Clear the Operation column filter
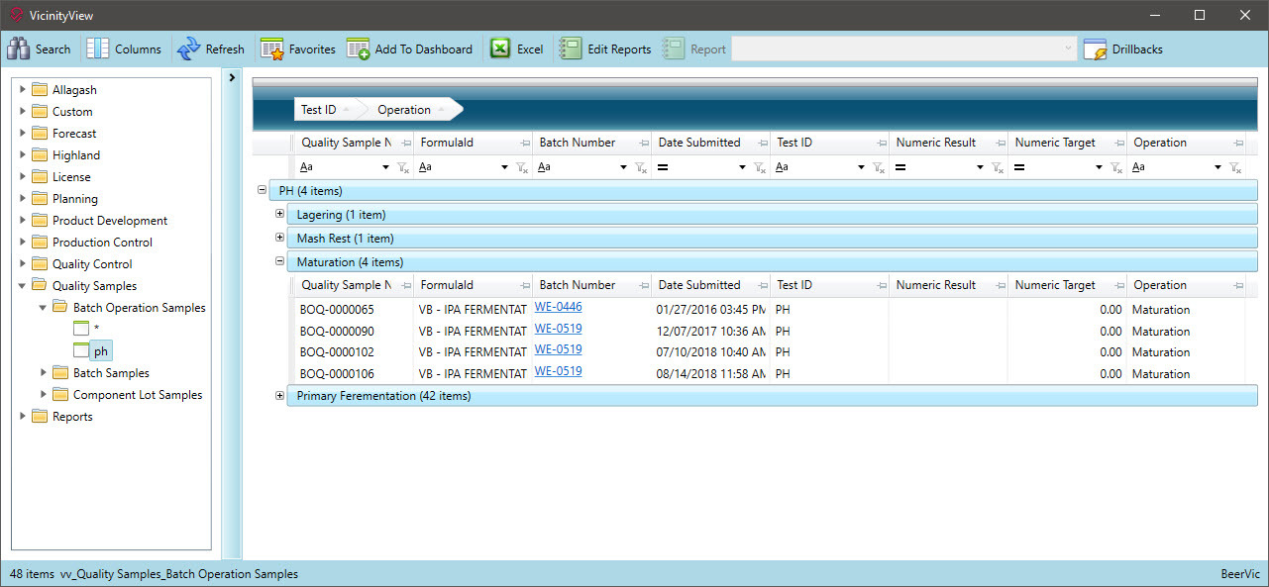 [1235, 168]
